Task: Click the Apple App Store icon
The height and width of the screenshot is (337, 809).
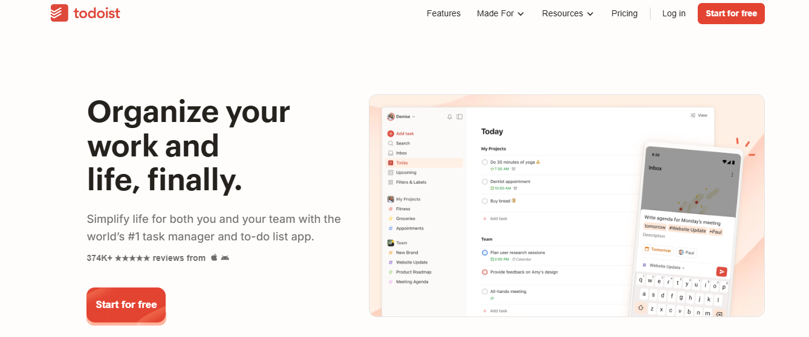Action: (x=214, y=258)
